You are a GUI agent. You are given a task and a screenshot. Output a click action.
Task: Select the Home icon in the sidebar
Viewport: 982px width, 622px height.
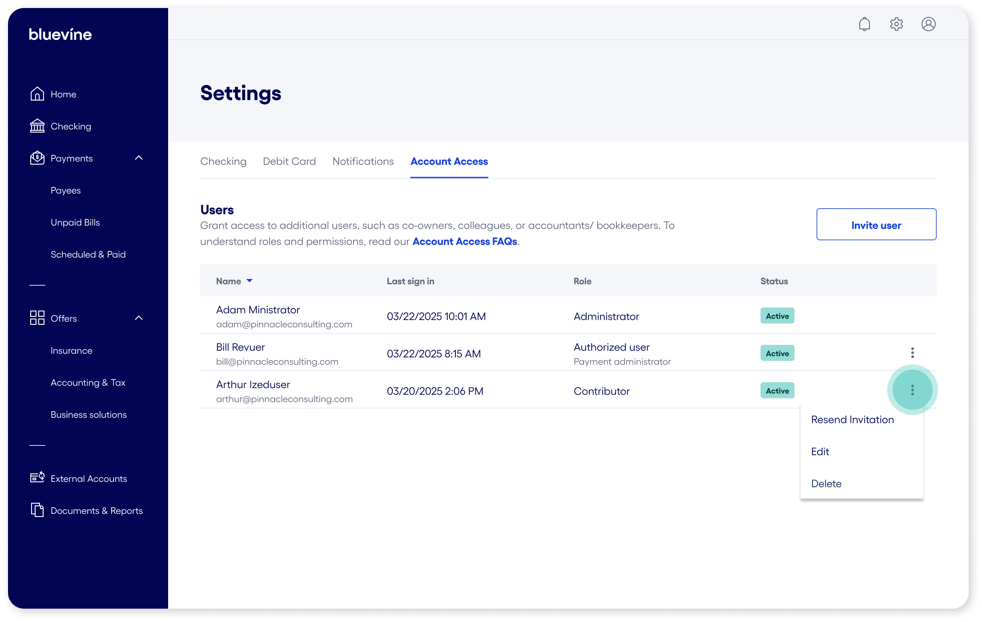pyautogui.click(x=37, y=94)
